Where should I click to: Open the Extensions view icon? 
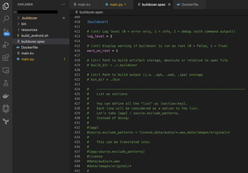[6, 57]
